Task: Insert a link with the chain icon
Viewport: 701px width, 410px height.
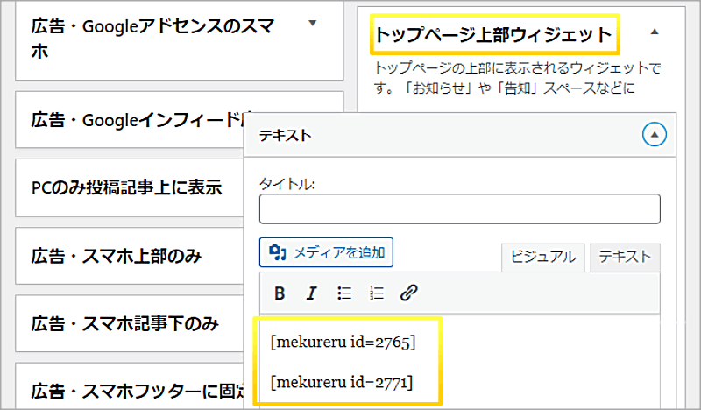Action: coord(408,293)
